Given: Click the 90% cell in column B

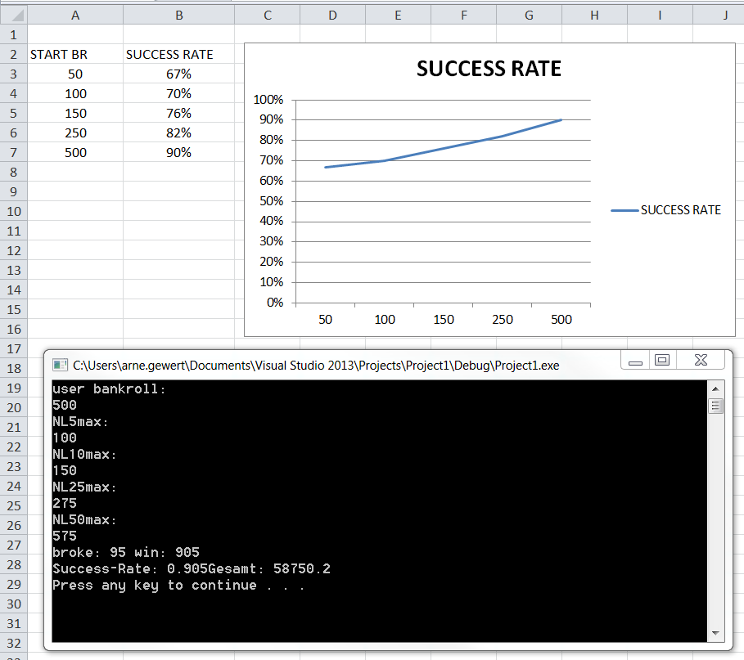Looking at the screenshot, I should pos(179,153).
